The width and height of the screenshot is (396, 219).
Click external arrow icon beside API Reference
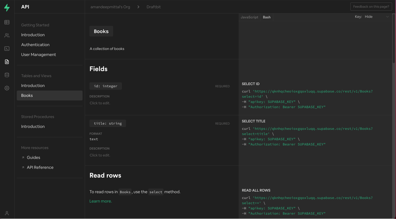[23, 167]
